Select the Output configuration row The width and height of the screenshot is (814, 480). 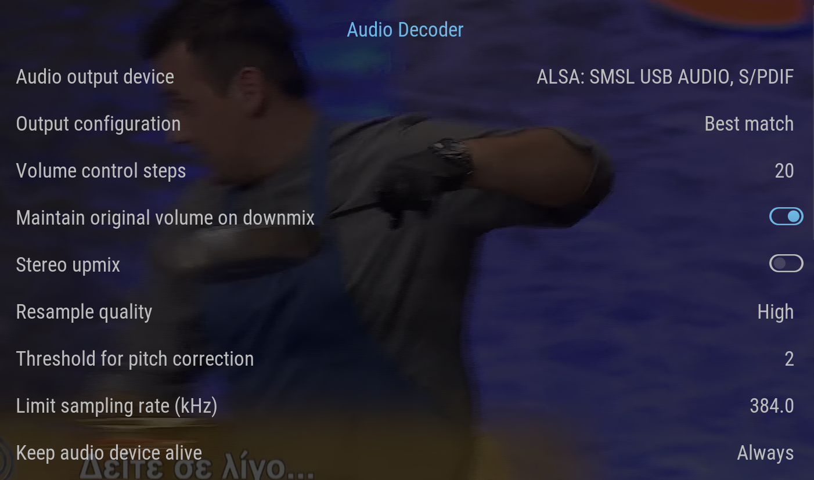pyautogui.click(x=405, y=124)
